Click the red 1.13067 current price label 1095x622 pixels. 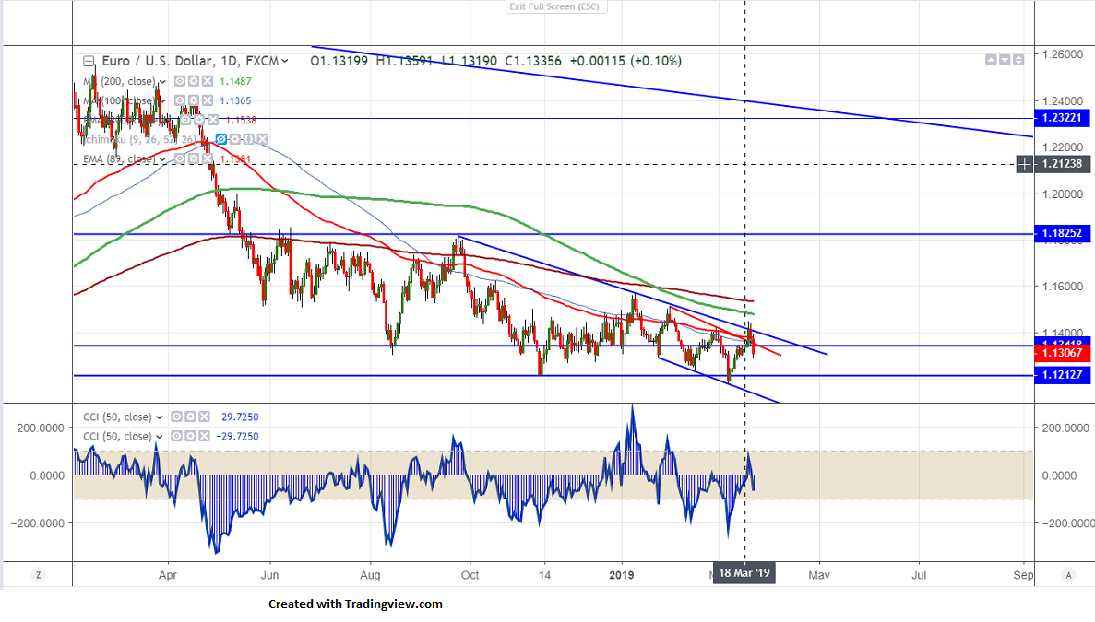tap(1062, 353)
